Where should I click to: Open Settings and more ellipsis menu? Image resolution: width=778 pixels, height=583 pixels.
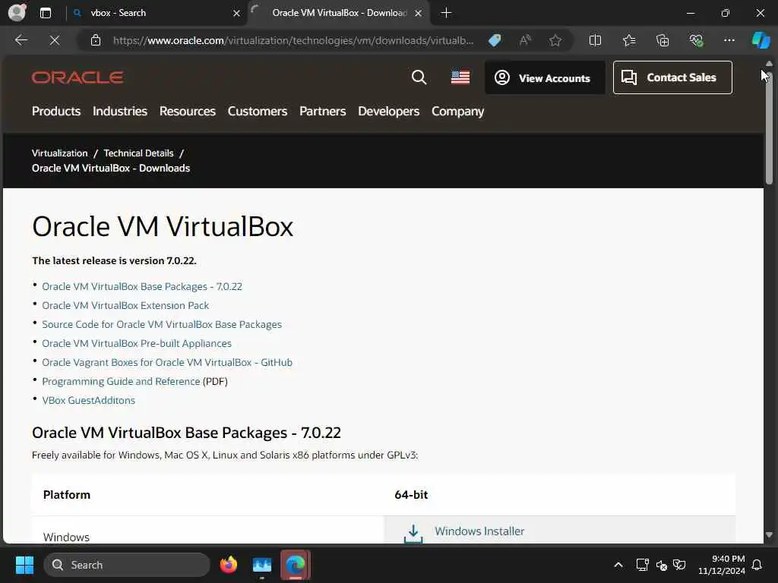(x=729, y=40)
